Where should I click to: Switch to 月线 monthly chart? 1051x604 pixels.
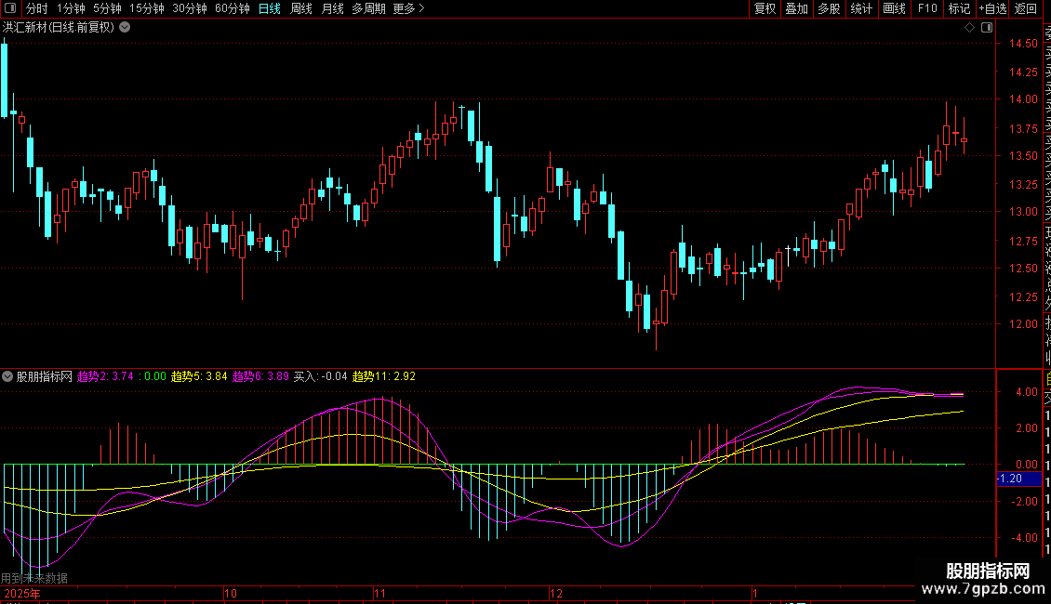pyautogui.click(x=332, y=8)
